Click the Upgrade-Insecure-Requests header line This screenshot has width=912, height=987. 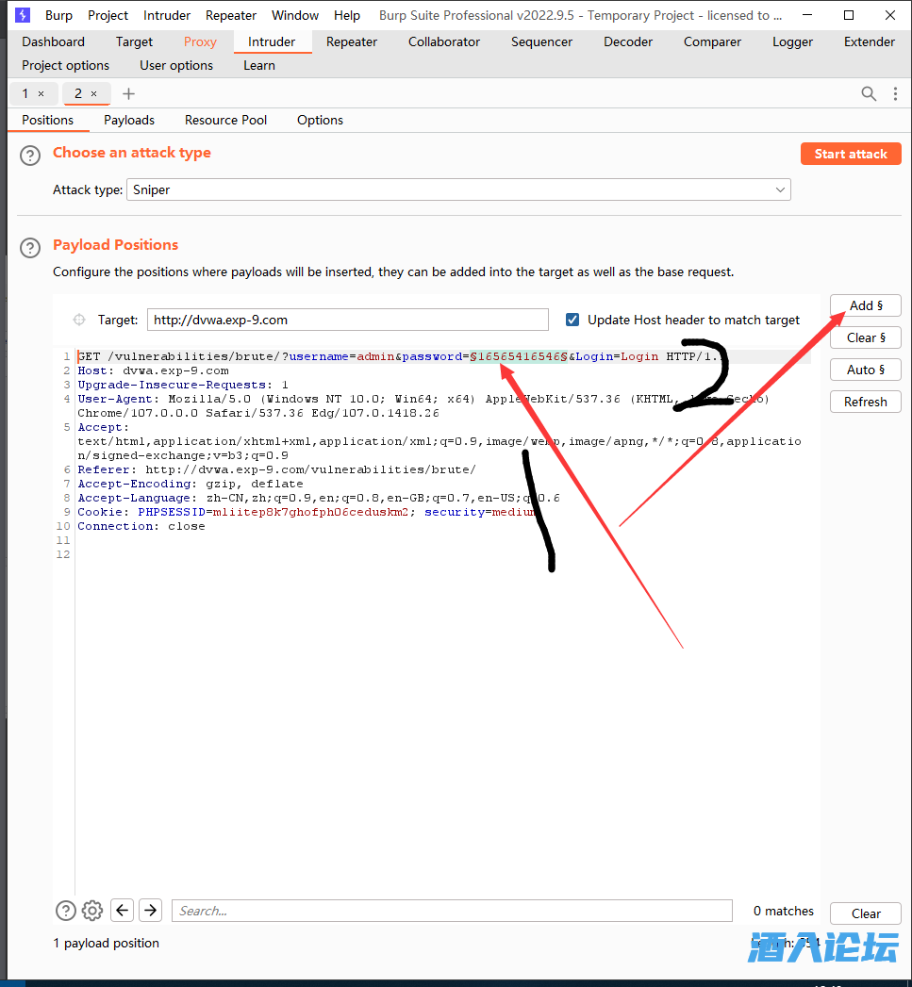183,385
